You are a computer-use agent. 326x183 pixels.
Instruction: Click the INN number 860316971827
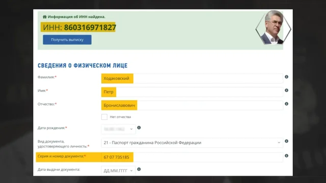pos(90,27)
